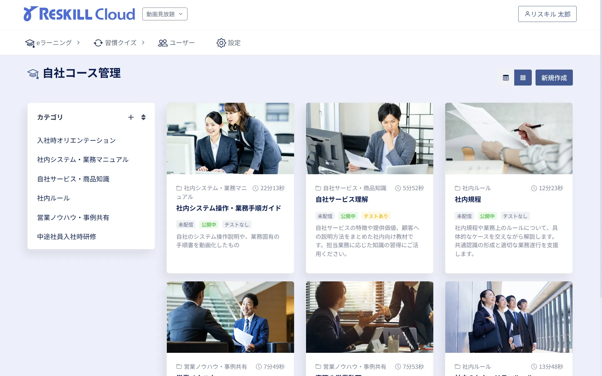Select the 入社時オリエンテーション category
This screenshot has width=602, height=376.
click(x=77, y=140)
